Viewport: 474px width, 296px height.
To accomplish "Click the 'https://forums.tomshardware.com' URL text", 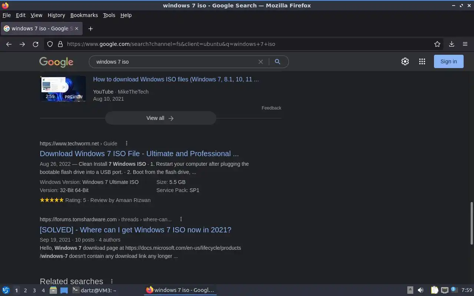I will coord(78,219).
